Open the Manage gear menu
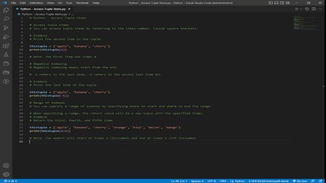Viewport: 326px width, 183px height. (6, 174)
